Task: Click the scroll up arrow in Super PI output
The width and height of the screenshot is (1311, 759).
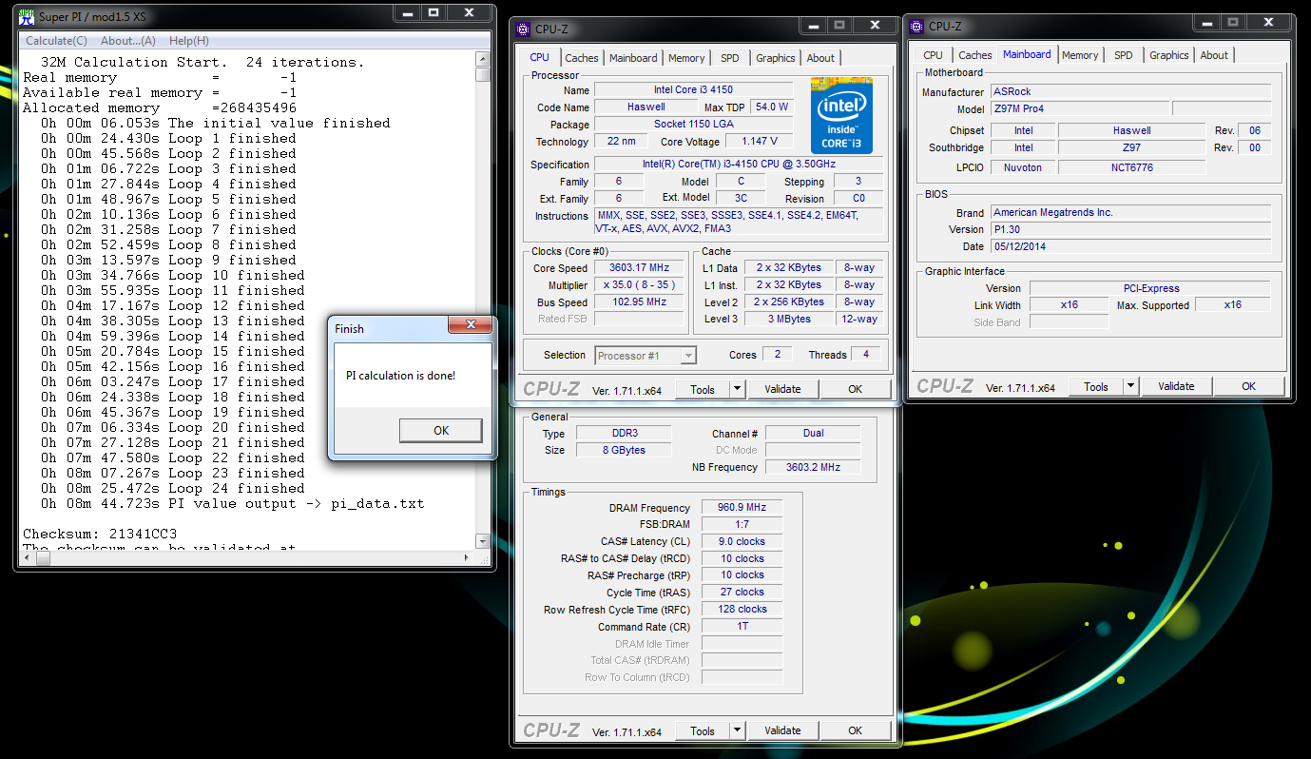Action: click(483, 59)
